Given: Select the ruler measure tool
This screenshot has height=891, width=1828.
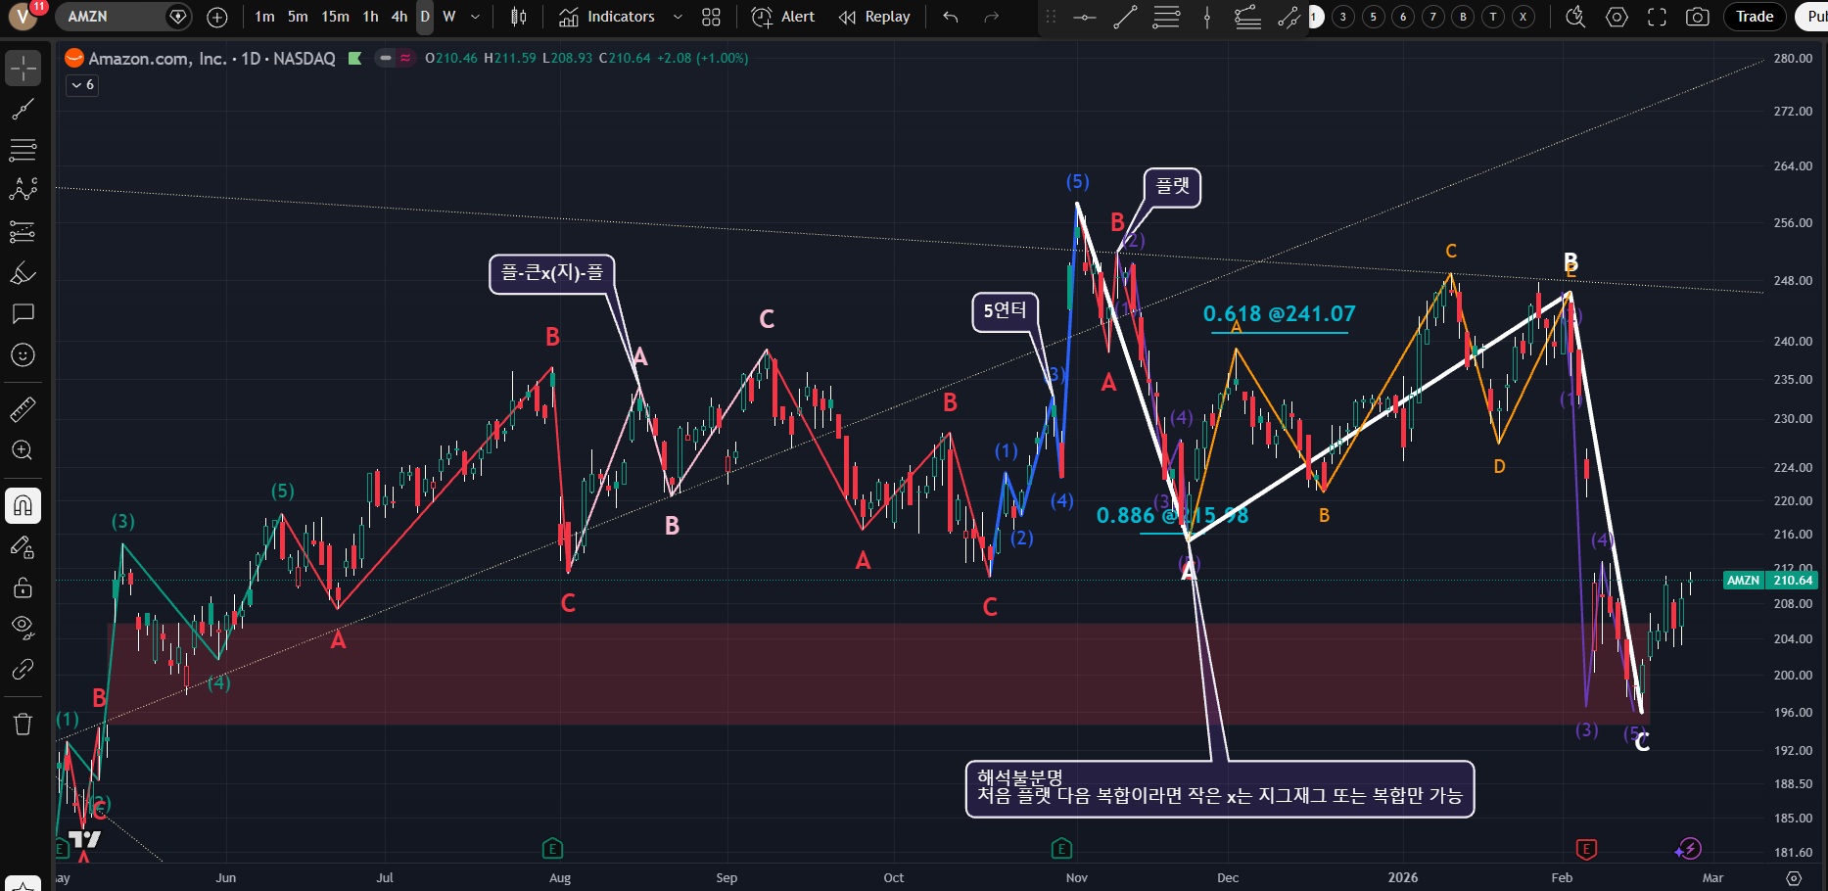Looking at the screenshot, I should [23, 409].
